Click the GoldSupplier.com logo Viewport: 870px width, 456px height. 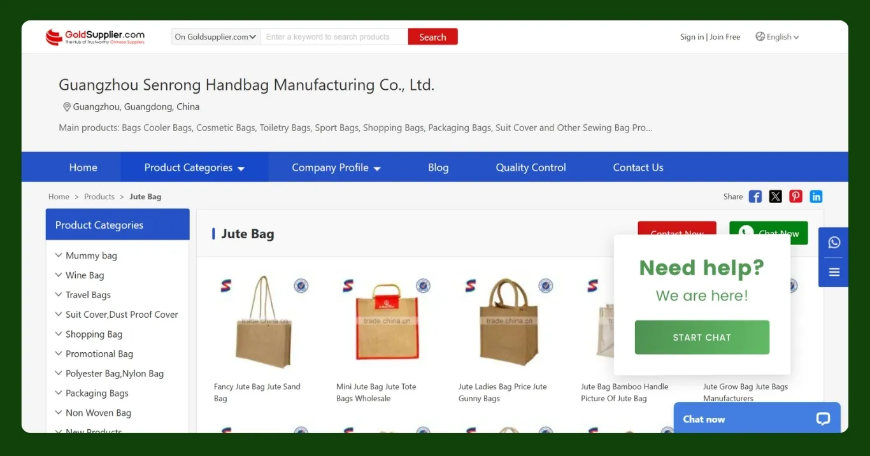coord(95,37)
